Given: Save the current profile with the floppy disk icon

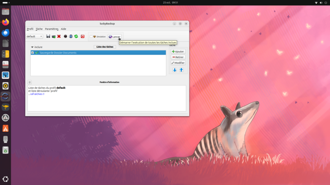Looking at the screenshot, I should pos(48,36).
